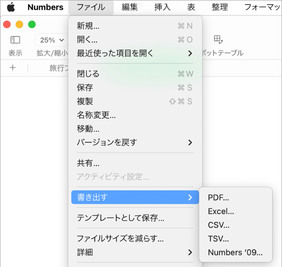The image size is (282, 267).
Task: Open the フォーマット menu
Action: [x=263, y=7]
